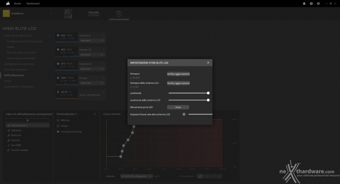This screenshot has height=184, width=340.
Task: Click the Corsair sail logo
Action: 8,3
